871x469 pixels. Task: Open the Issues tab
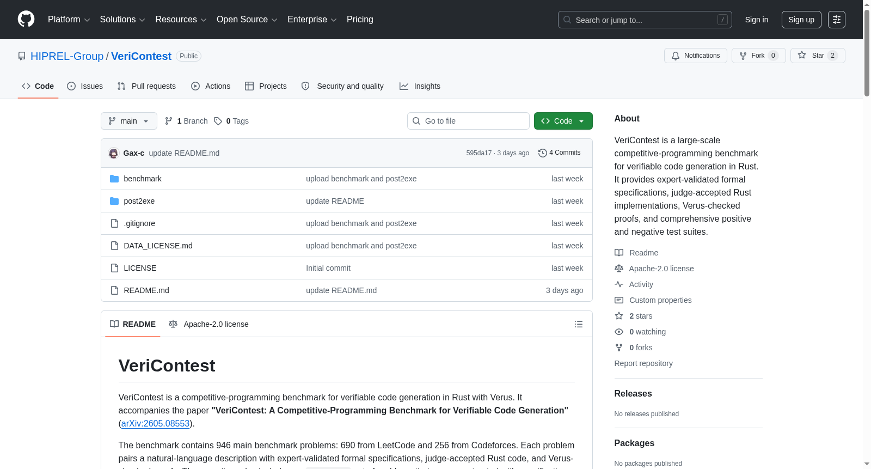[x=85, y=86]
